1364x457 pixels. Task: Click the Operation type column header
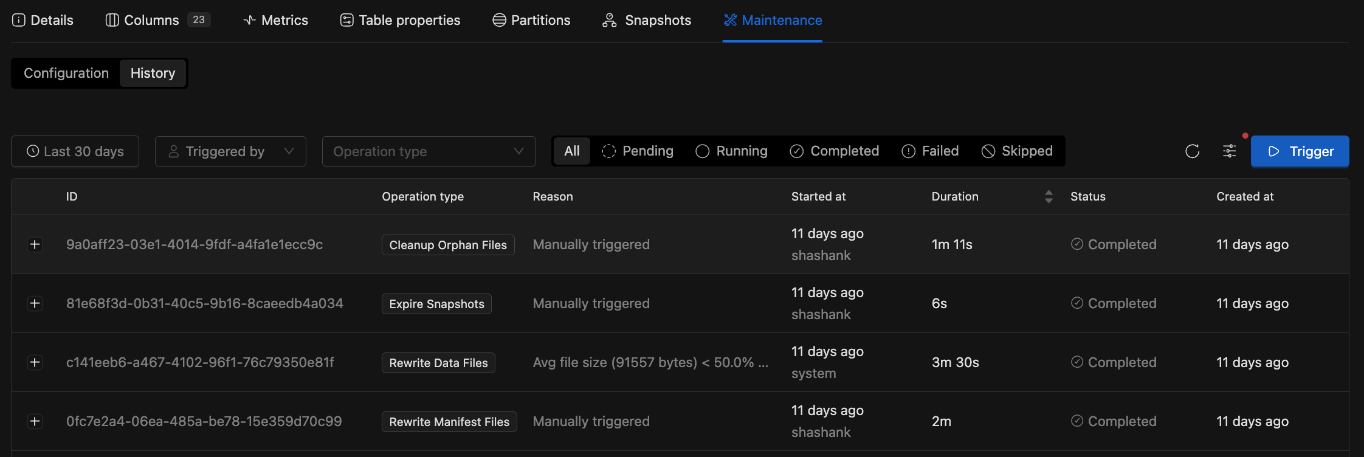click(422, 196)
